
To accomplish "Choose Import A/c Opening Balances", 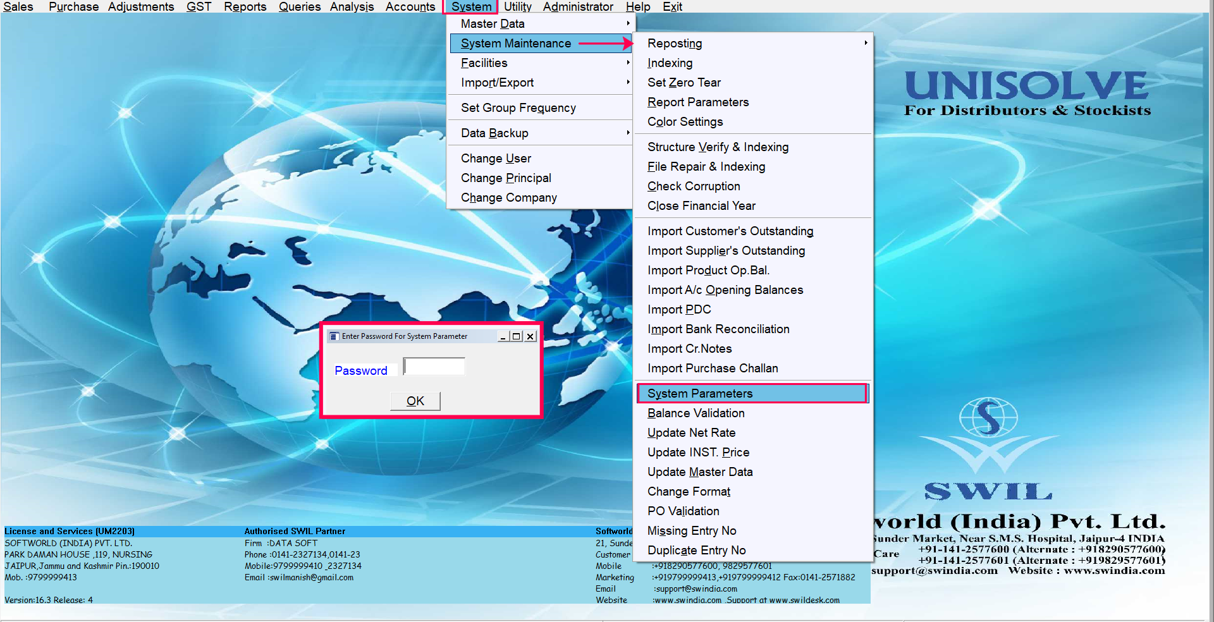I will click(753, 290).
